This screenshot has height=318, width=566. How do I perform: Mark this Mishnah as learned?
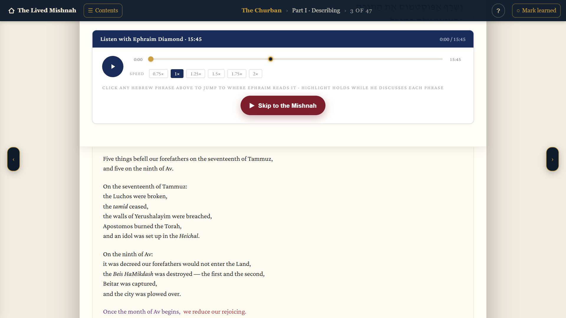click(536, 11)
